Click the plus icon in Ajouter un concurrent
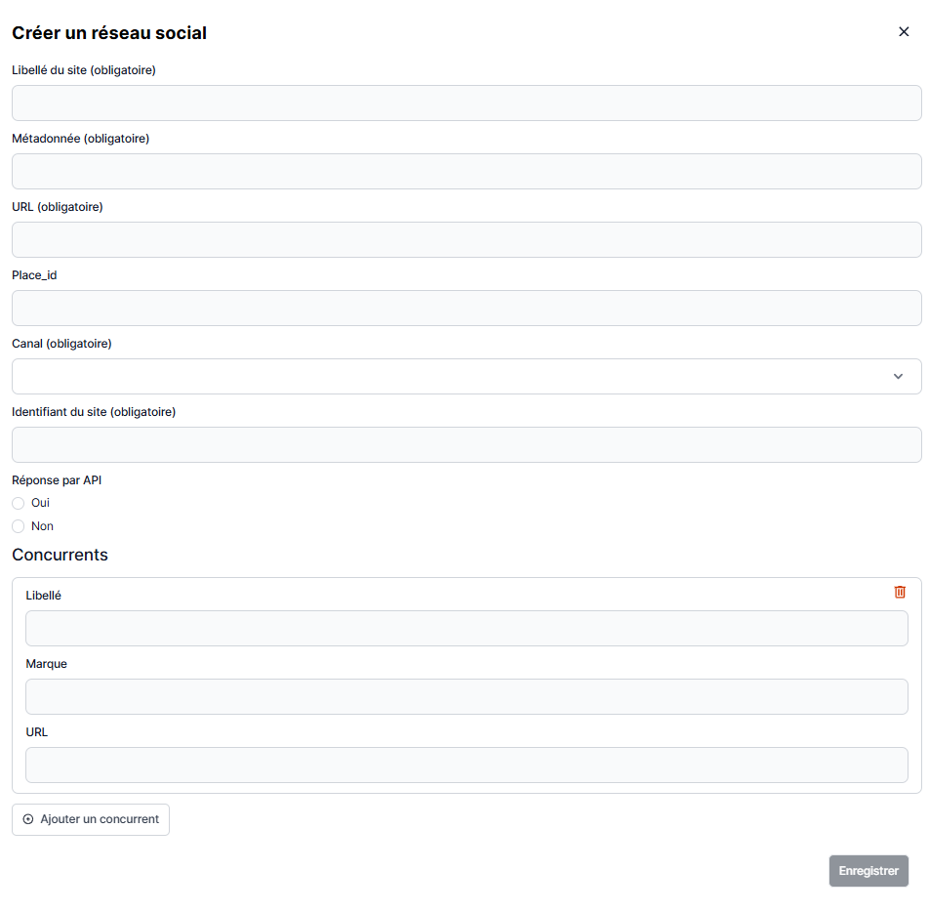This screenshot has width=929, height=911. coord(28,819)
